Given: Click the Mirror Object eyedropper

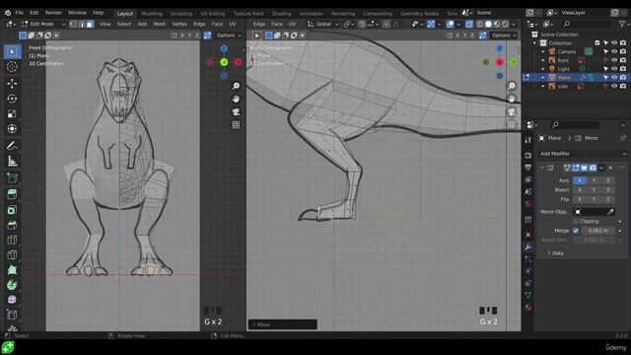Looking at the screenshot, I should (610, 212).
